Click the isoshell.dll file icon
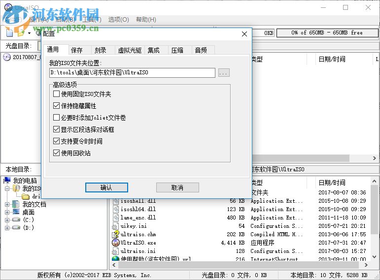380x280 pixels. click(x=116, y=201)
